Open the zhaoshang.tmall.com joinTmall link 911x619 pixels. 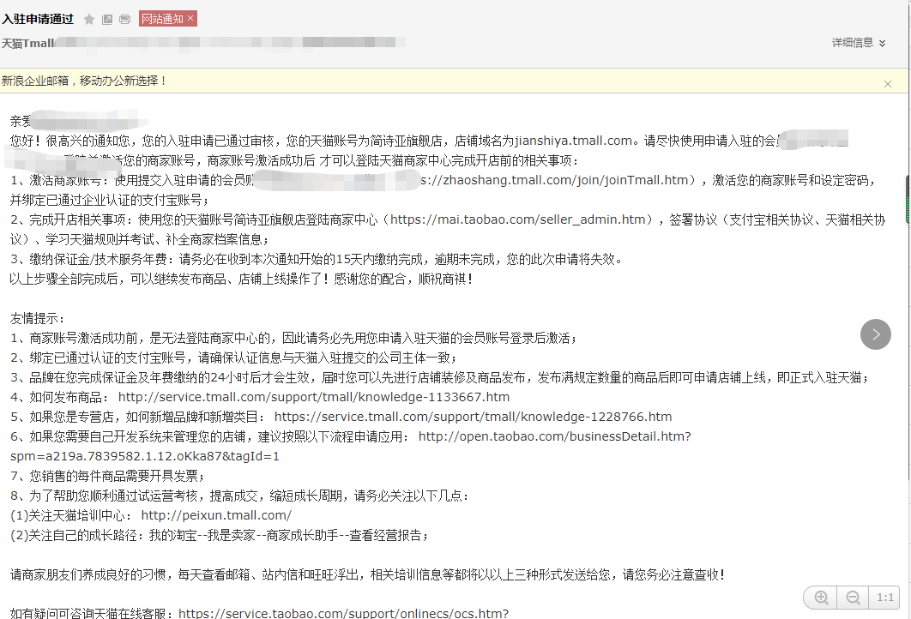pyautogui.click(x=554, y=181)
